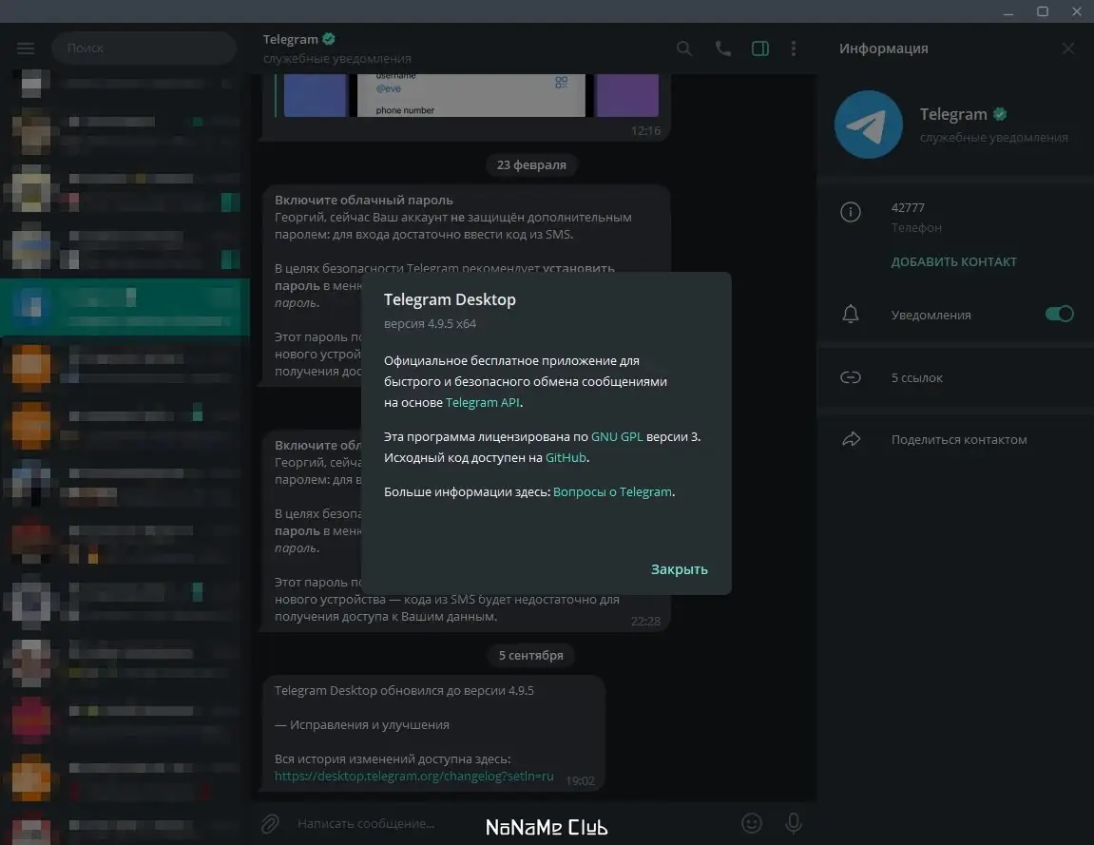Attach a file with the paperclip icon
The image size is (1094, 845).
[x=270, y=824]
